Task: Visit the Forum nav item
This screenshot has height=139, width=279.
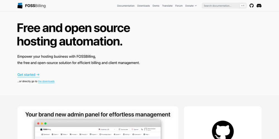Action: pyautogui.click(x=179, y=6)
